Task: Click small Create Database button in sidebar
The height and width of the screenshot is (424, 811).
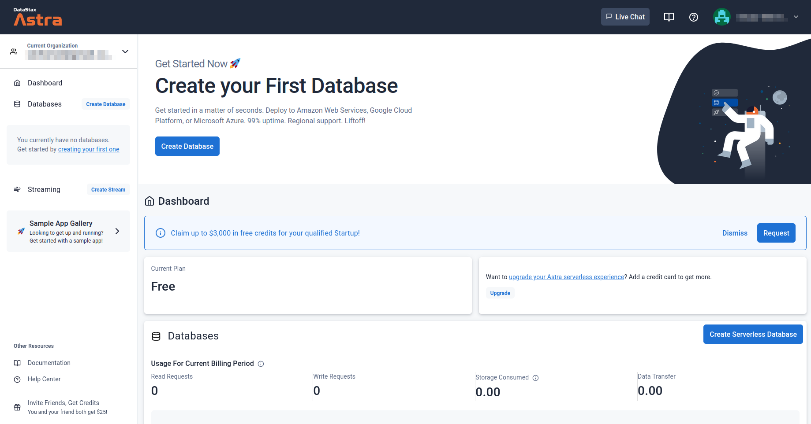Action: (x=106, y=104)
